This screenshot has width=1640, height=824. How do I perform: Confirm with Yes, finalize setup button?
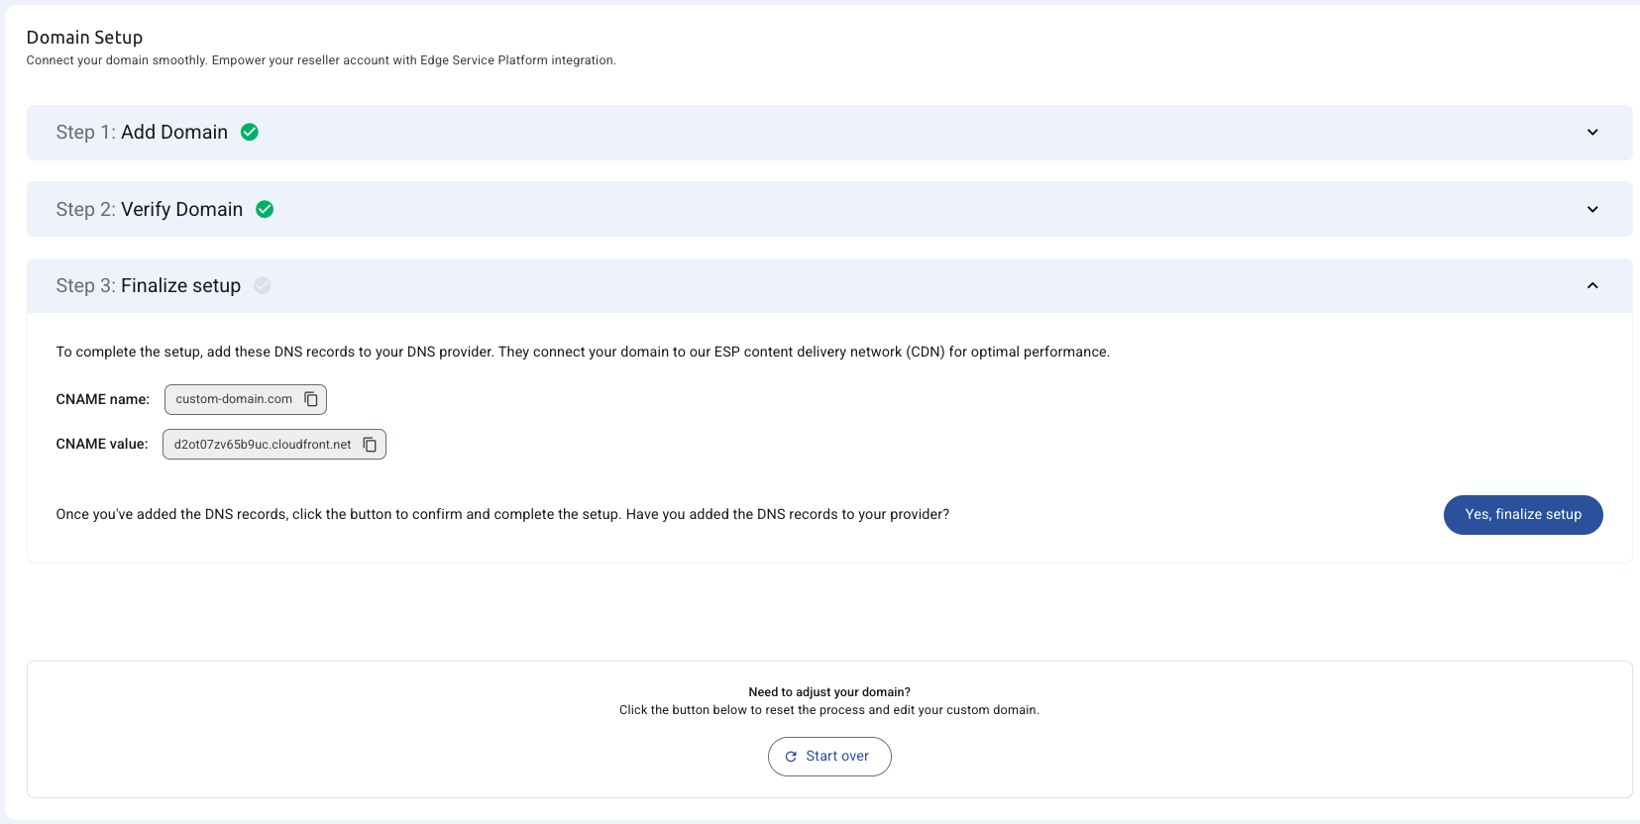[1523, 515]
